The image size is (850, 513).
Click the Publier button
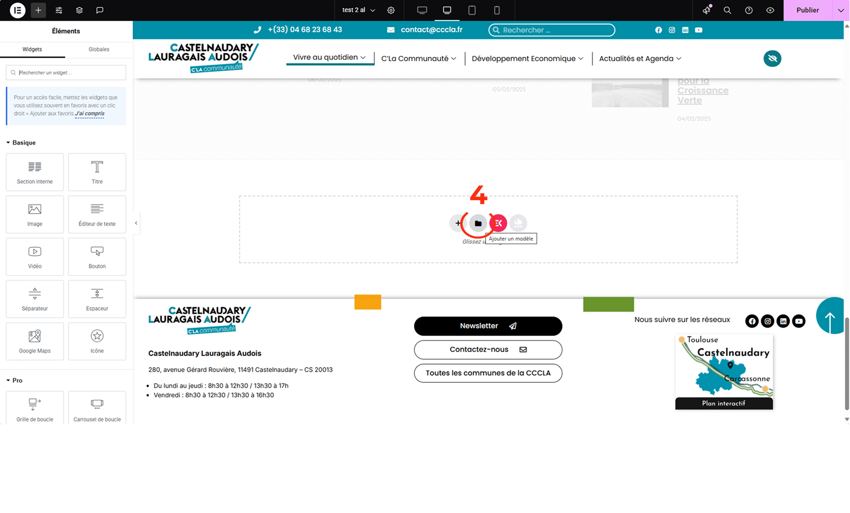click(x=808, y=10)
